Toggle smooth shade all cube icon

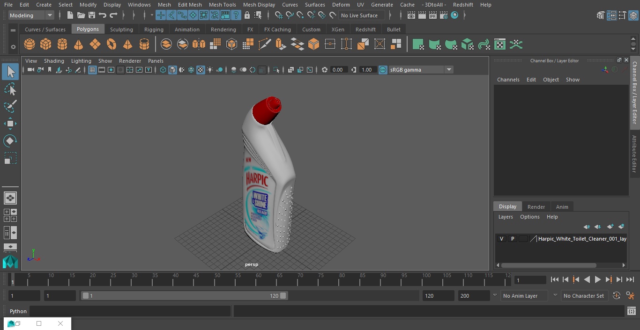click(x=172, y=70)
